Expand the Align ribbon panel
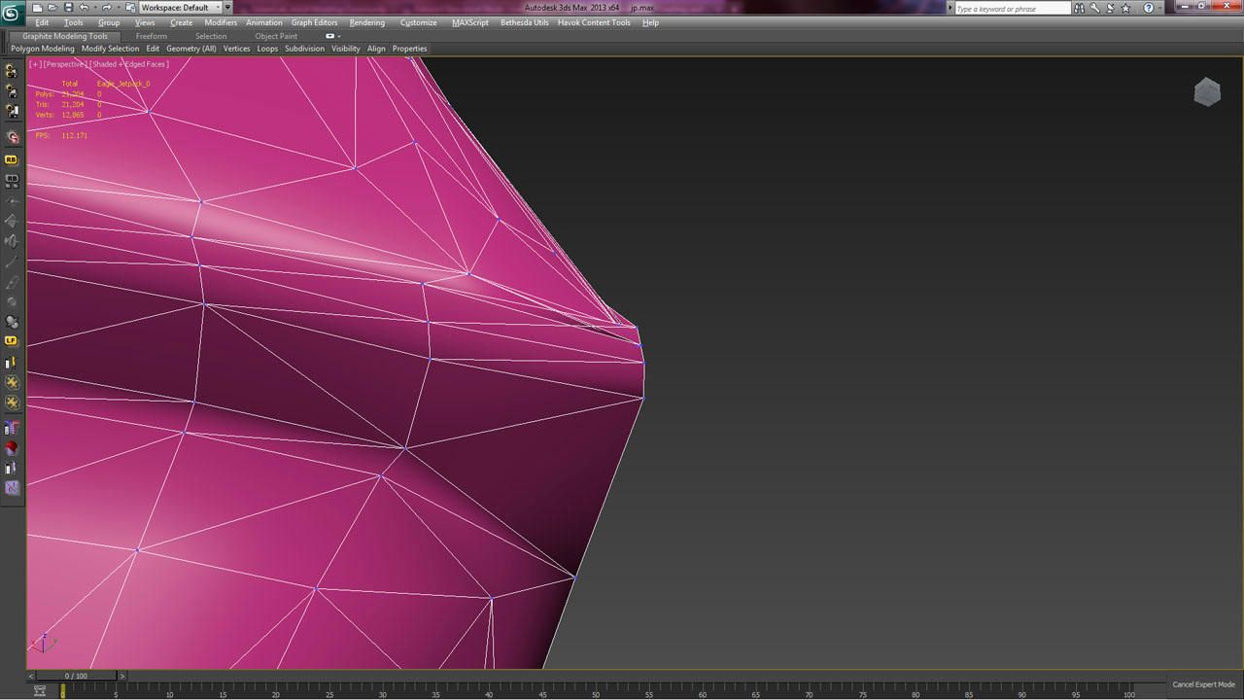Viewport: 1244px width, 700px height. [x=376, y=49]
